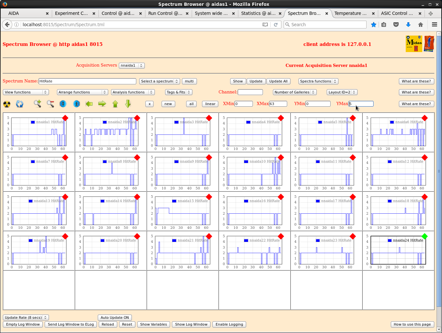Click the page vertical scrollbar
This screenshot has height=333, width=442.
439,171
